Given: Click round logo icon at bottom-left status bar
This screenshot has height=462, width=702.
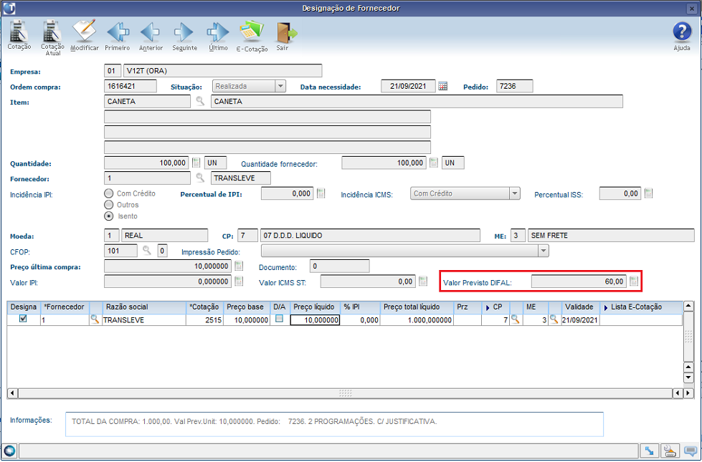Looking at the screenshot, I should 9,451.
